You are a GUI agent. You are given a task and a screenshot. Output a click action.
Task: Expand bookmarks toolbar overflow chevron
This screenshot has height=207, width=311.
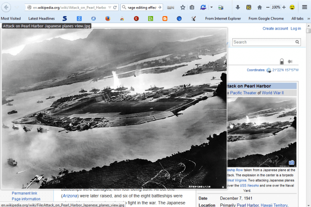(x=308, y=19)
